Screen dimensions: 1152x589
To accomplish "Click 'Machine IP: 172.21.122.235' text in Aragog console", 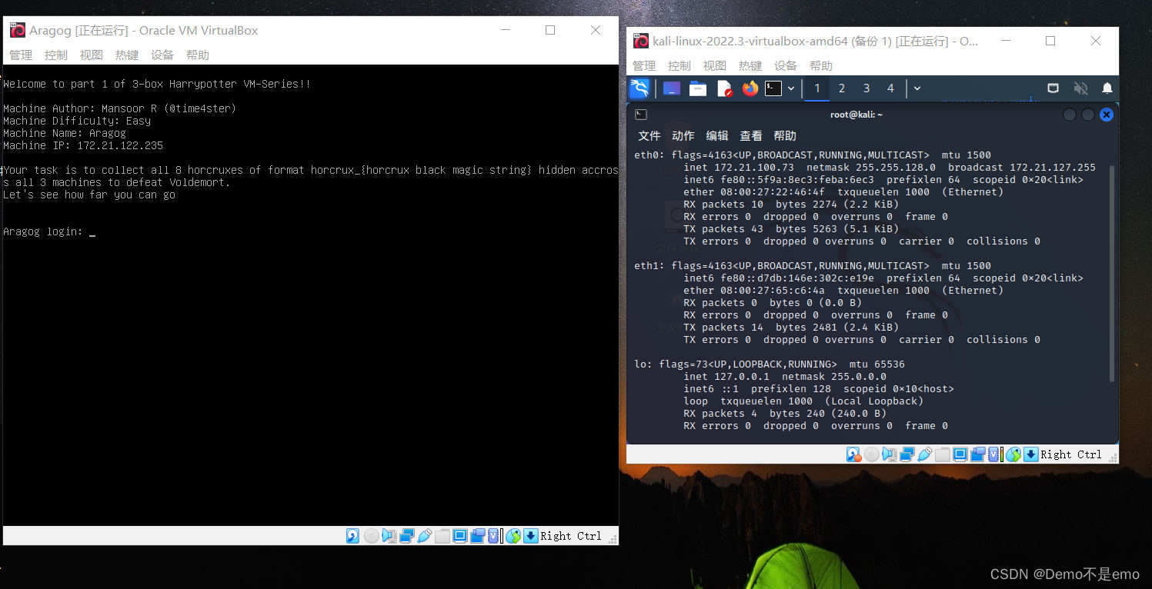I will click(83, 145).
